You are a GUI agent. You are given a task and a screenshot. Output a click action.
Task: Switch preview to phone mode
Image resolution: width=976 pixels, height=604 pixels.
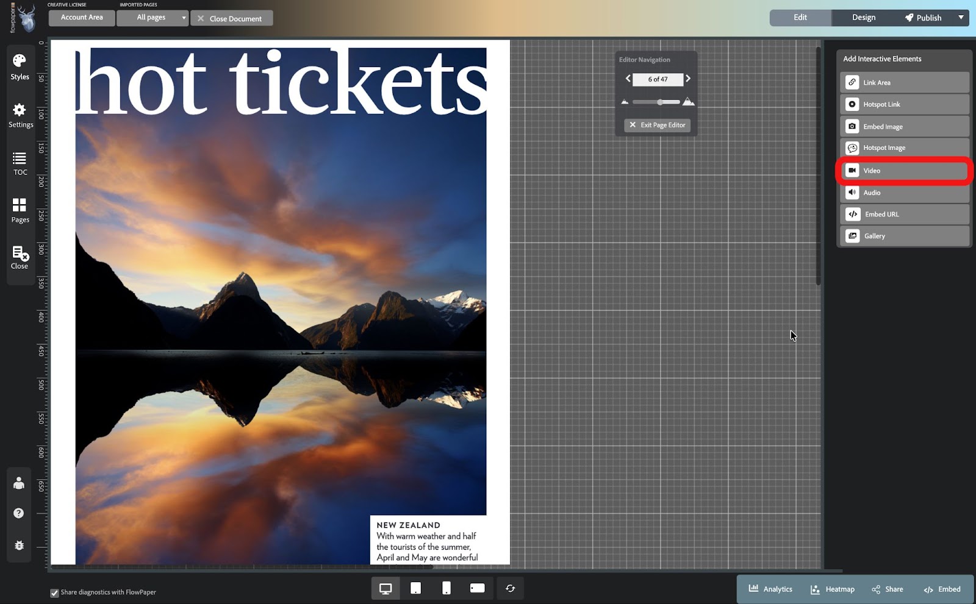pos(447,588)
